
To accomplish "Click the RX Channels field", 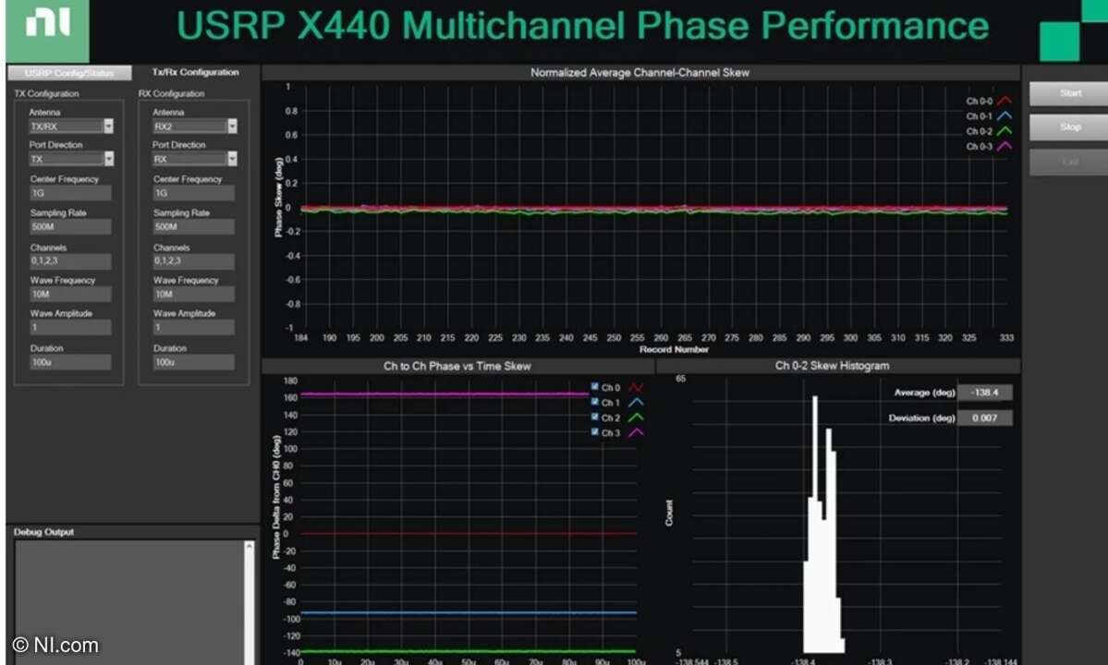I will (x=194, y=261).
